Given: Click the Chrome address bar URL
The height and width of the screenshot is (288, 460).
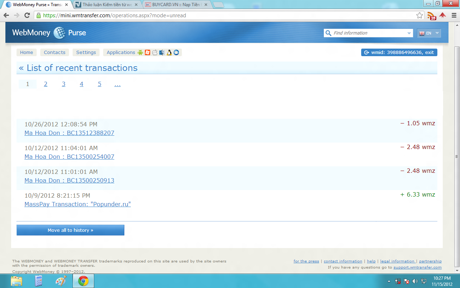Looking at the screenshot, I should coord(114,15).
